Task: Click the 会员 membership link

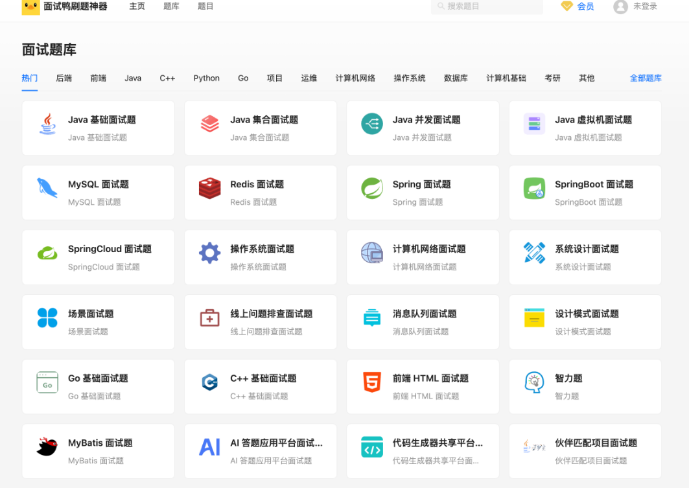Action: (585, 6)
